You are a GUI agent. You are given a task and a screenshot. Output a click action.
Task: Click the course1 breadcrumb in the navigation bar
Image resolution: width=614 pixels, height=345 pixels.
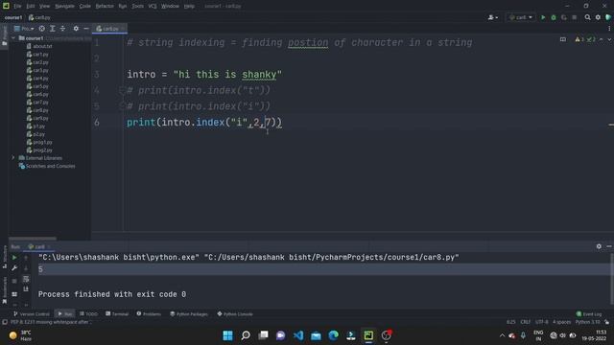pyautogui.click(x=13, y=17)
